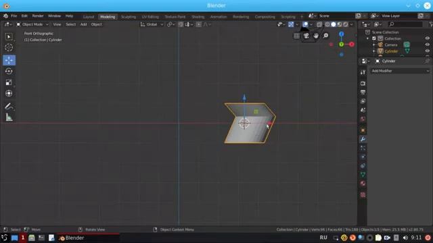This screenshot has height=243, width=433.
Task: Open Render properties tab
Action: [x=363, y=83]
